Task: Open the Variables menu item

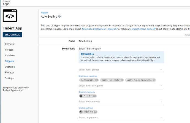Action: click(10, 56)
